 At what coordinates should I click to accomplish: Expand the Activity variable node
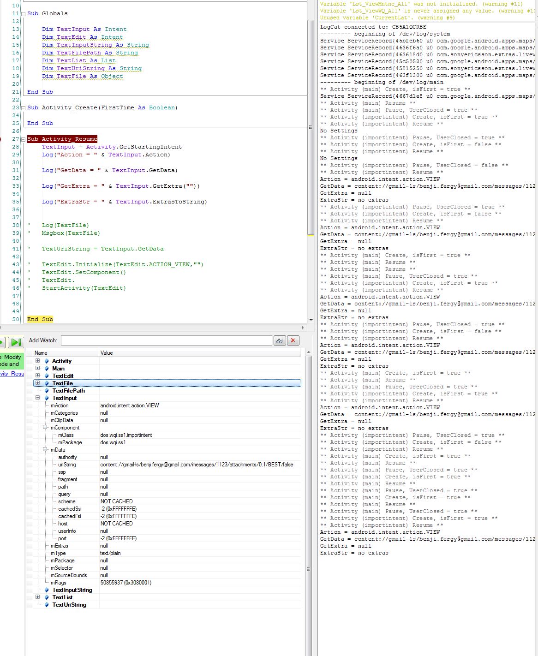tap(38, 361)
